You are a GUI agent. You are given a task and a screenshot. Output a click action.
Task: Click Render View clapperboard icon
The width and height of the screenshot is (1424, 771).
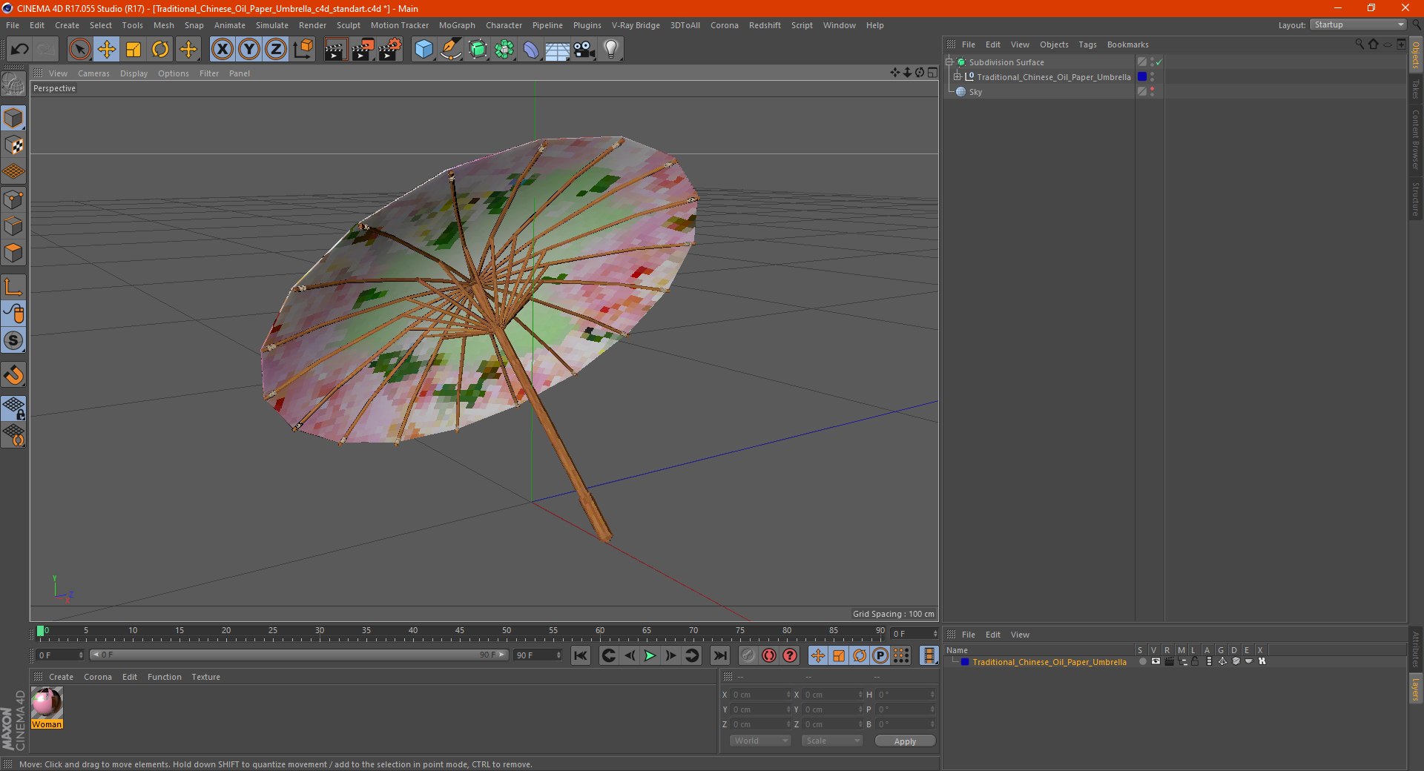pyautogui.click(x=335, y=50)
